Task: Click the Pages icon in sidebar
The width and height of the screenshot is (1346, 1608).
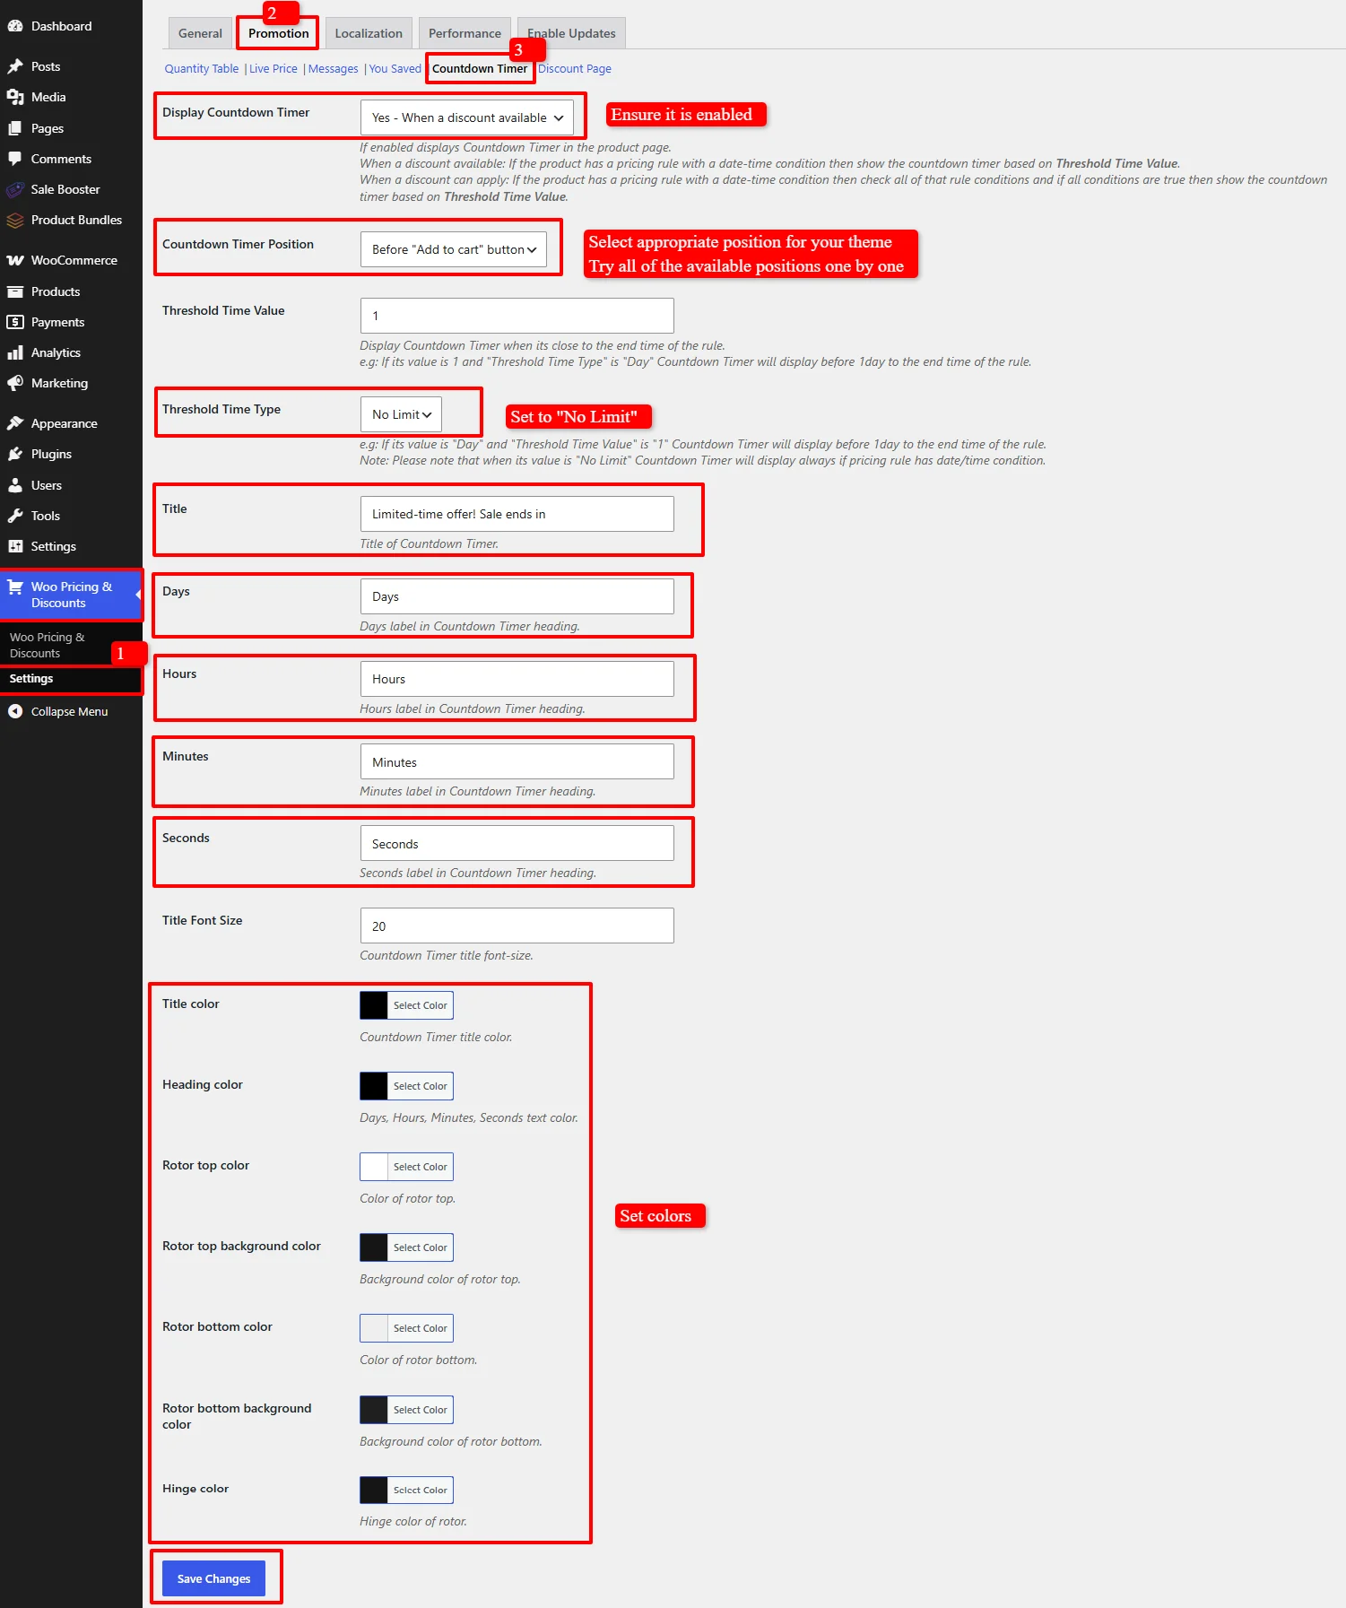Action: (15, 128)
